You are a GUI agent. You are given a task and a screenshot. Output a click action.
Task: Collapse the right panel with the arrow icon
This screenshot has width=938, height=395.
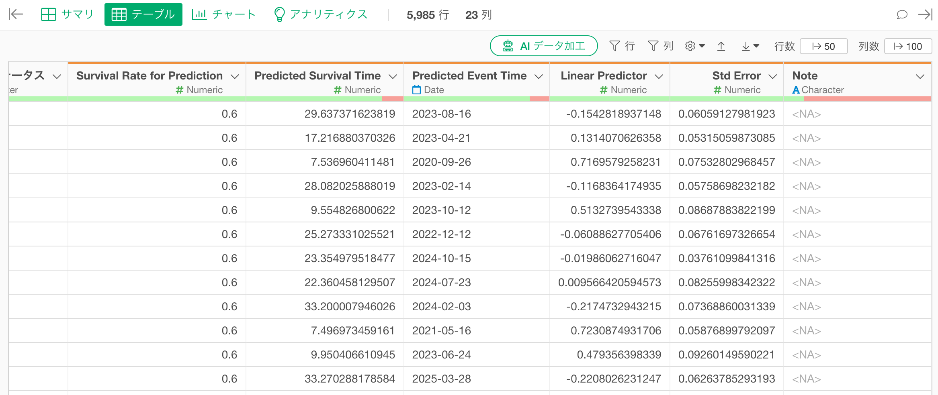(x=925, y=15)
